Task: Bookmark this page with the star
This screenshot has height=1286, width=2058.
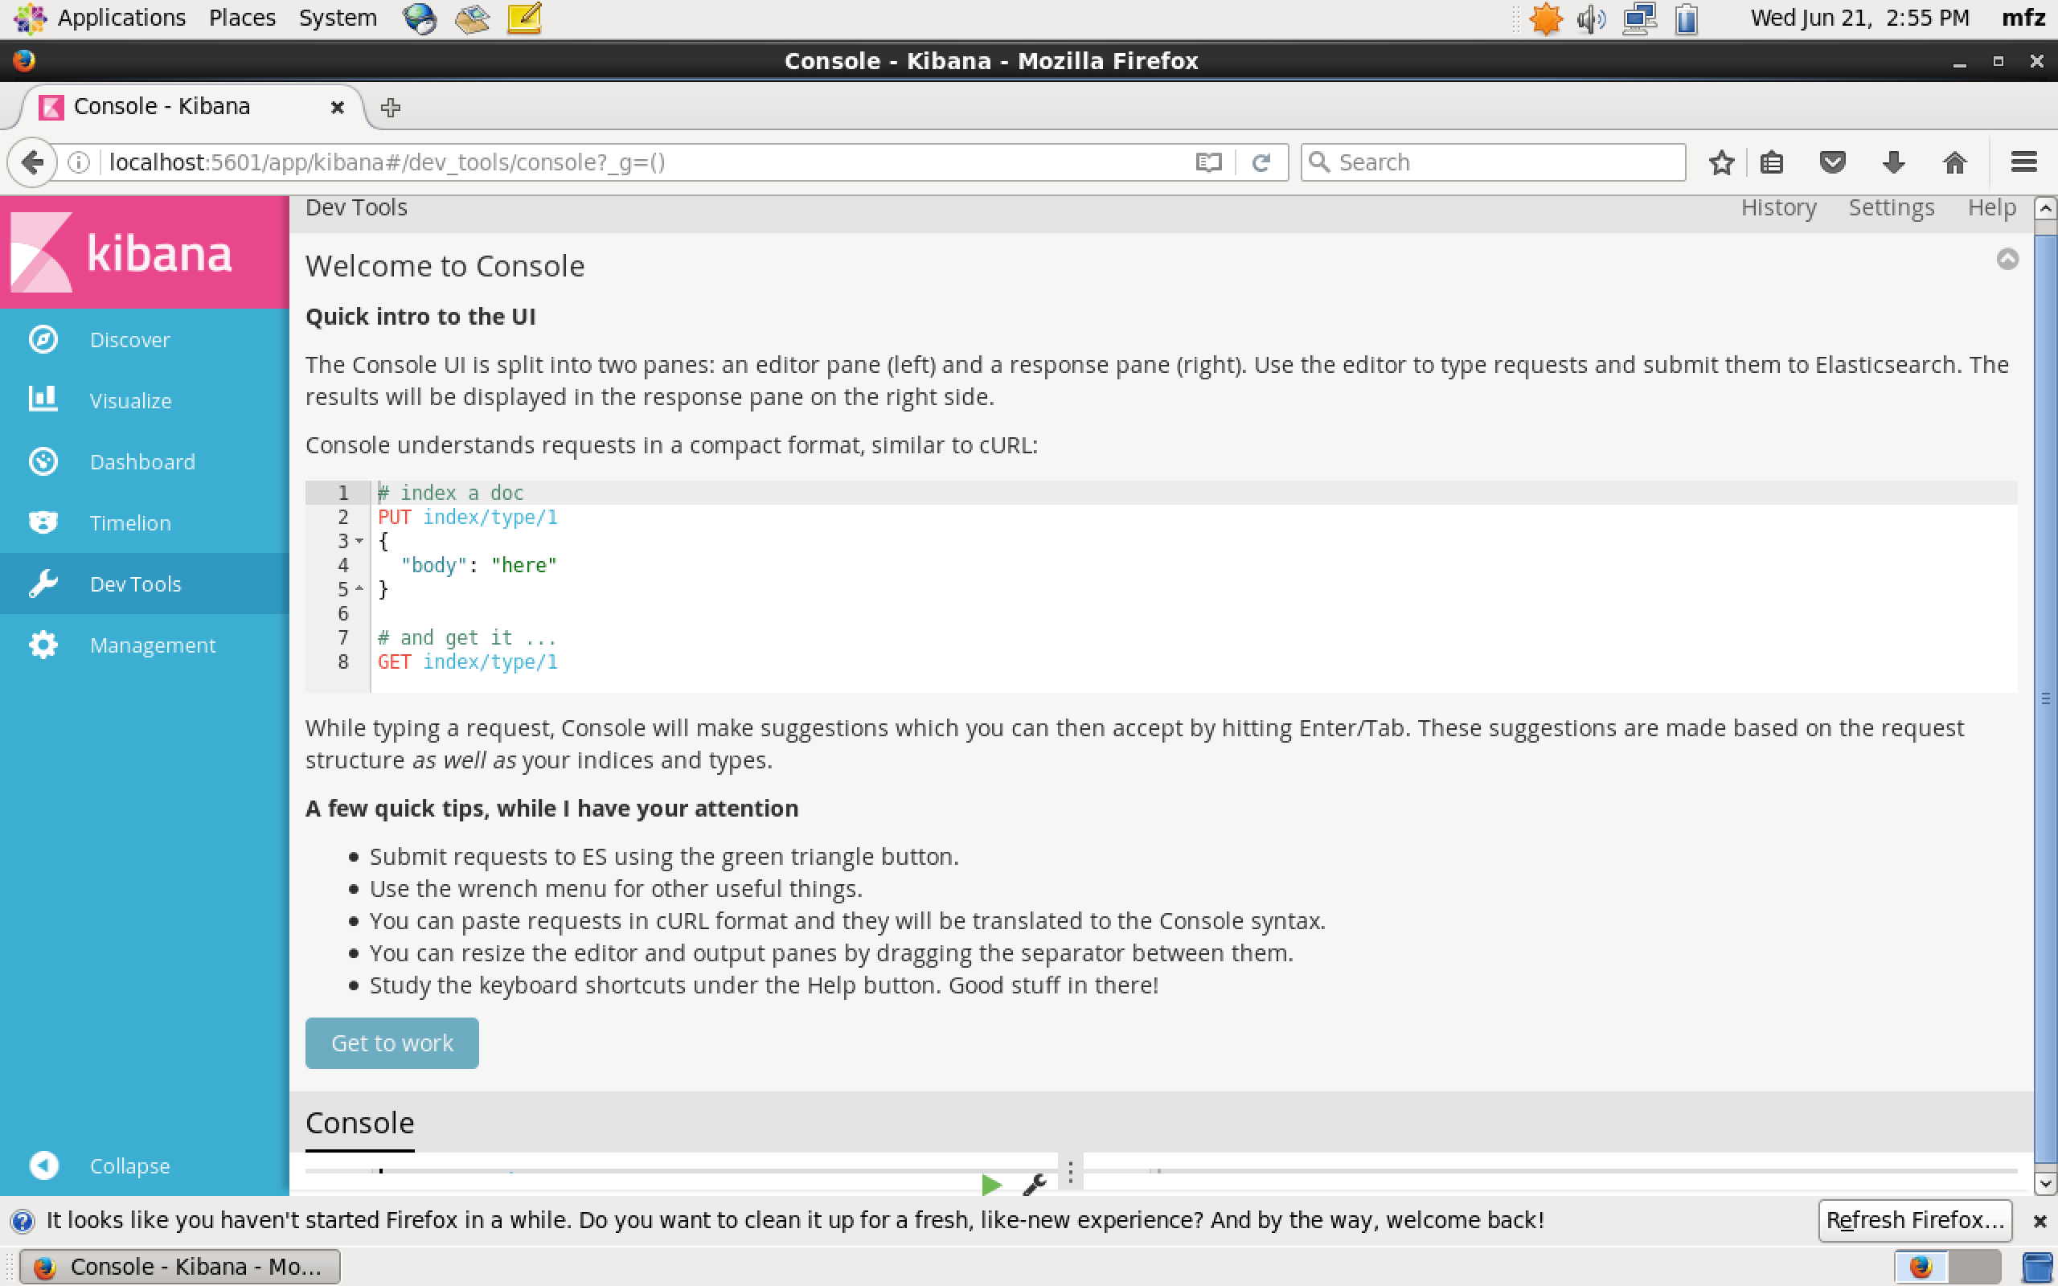Action: 1721,162
